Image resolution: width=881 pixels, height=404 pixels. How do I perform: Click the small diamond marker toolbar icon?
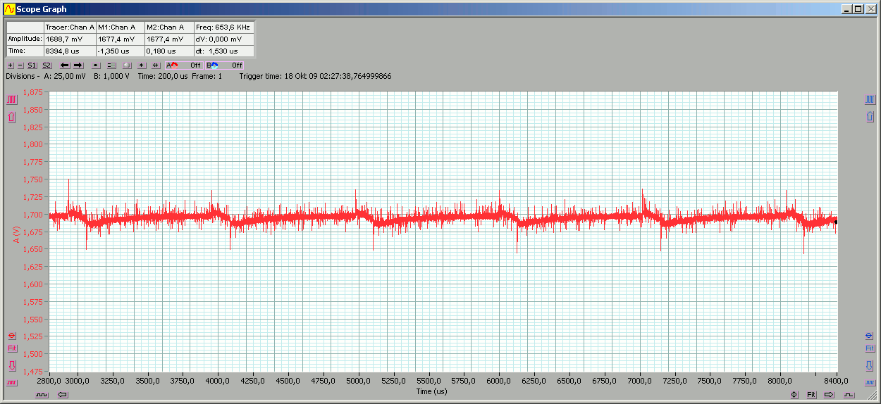(x=142, y=65)
